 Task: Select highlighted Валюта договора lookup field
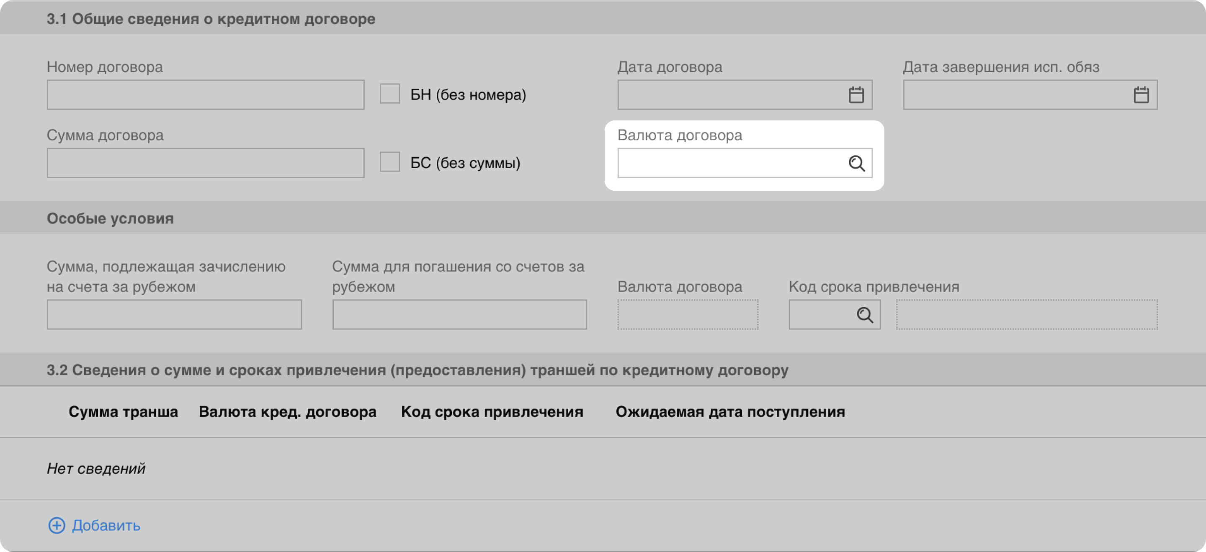[730, 163]
